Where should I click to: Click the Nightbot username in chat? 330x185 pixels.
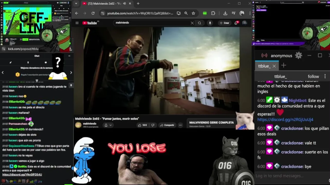tap(298, 100)
